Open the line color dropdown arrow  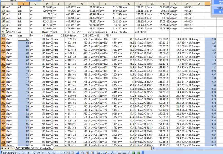pyautogui.click(x=109, y=153)
